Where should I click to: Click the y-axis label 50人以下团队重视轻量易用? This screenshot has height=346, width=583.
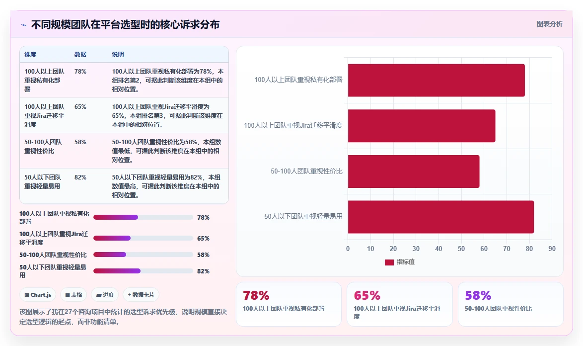[x=303, y=217]
